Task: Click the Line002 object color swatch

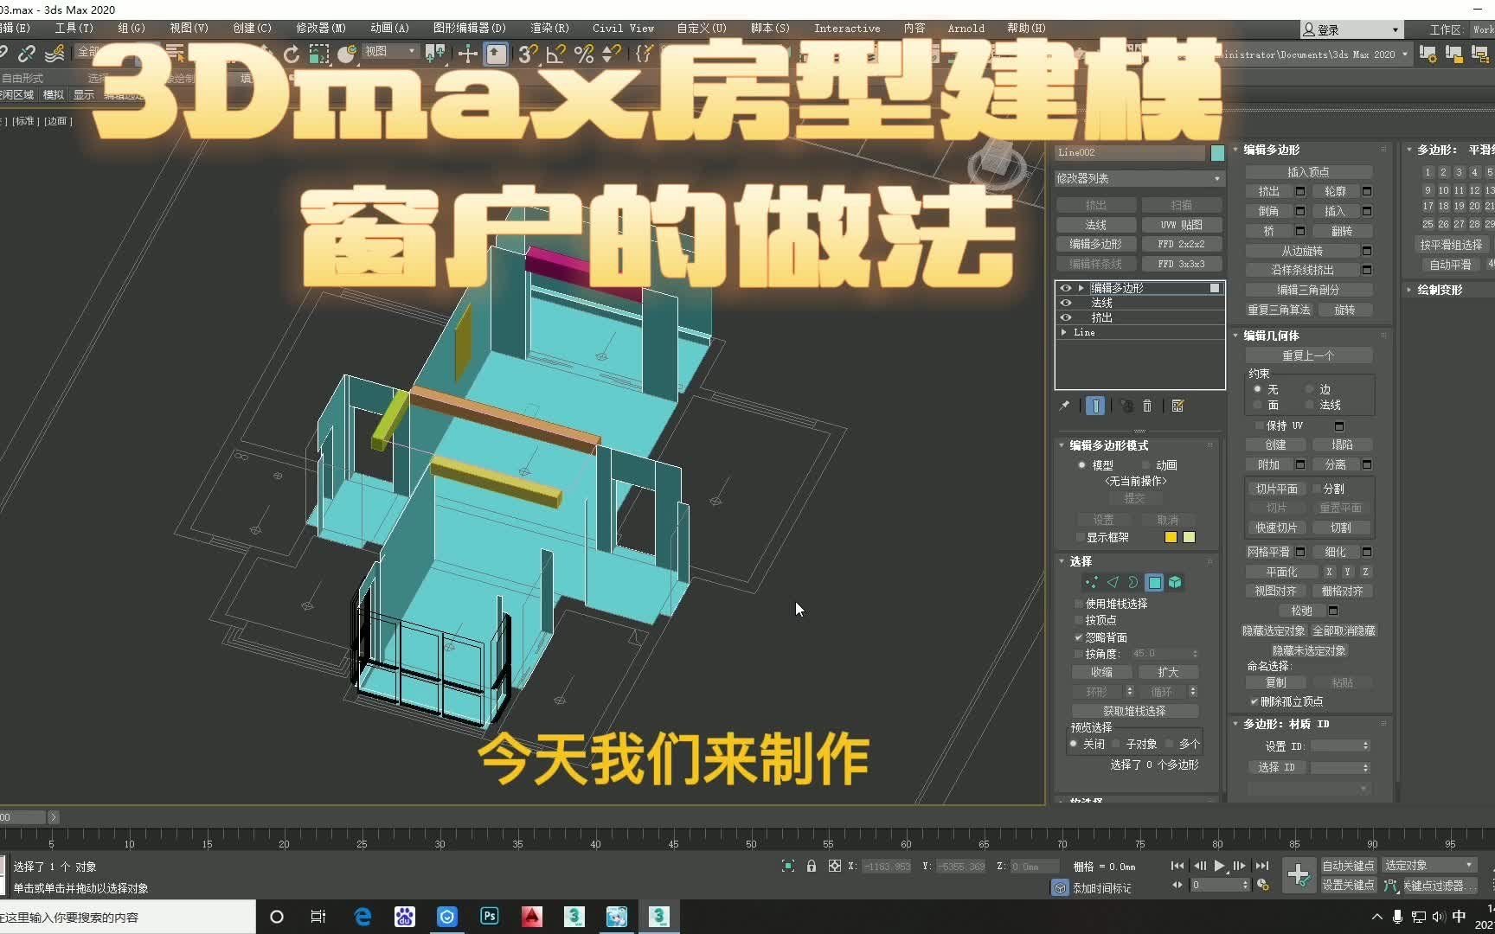Action: (1216, 152)
